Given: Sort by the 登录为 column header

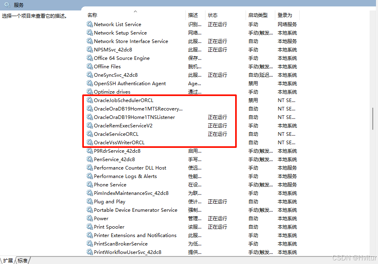Looking at the screenshot, I should (x=285, y=15).
